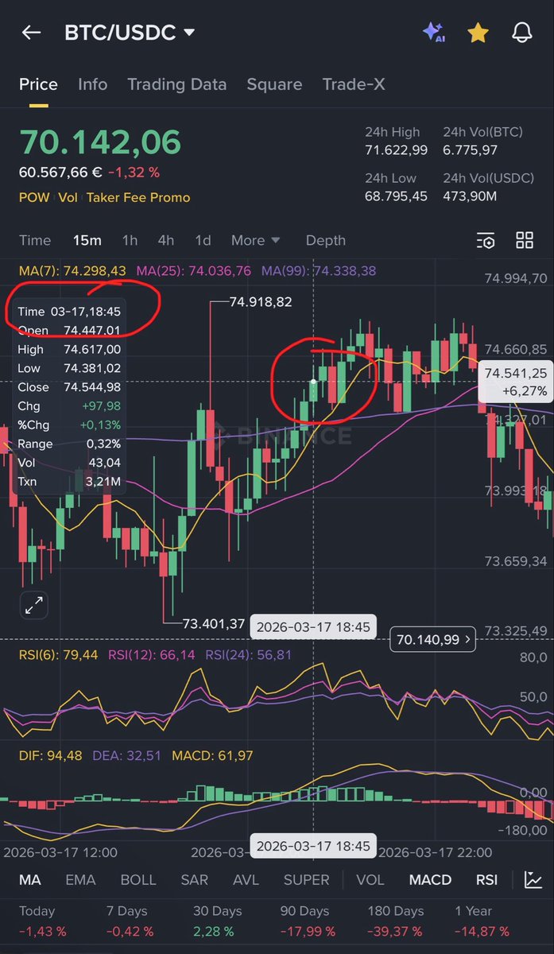Image resolution: width=554 pixels, height=954 pixels.
Task: Select the 1d interval
Action: click(203, 240)
